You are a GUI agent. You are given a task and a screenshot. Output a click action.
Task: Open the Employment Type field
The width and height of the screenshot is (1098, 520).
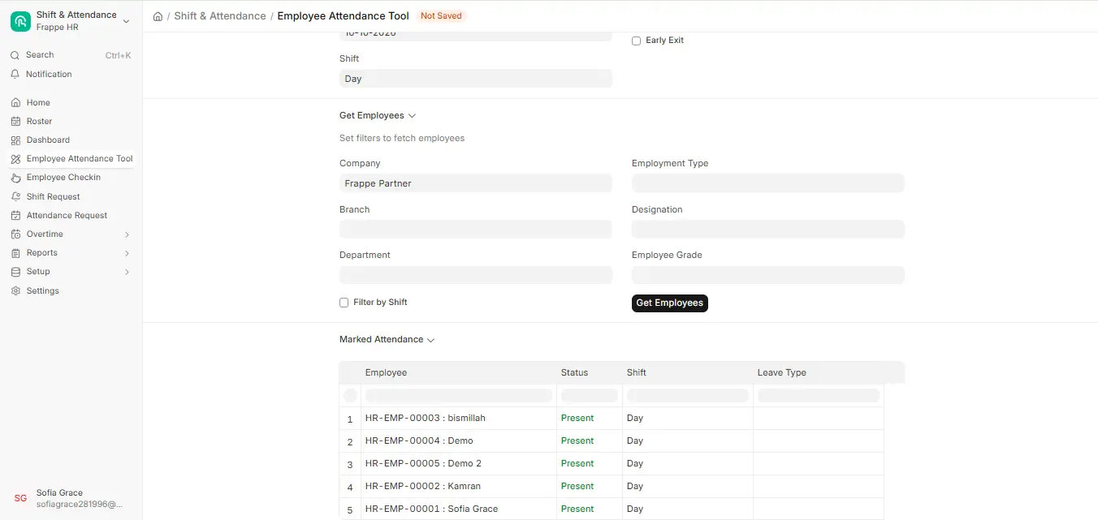click(767, 183)
